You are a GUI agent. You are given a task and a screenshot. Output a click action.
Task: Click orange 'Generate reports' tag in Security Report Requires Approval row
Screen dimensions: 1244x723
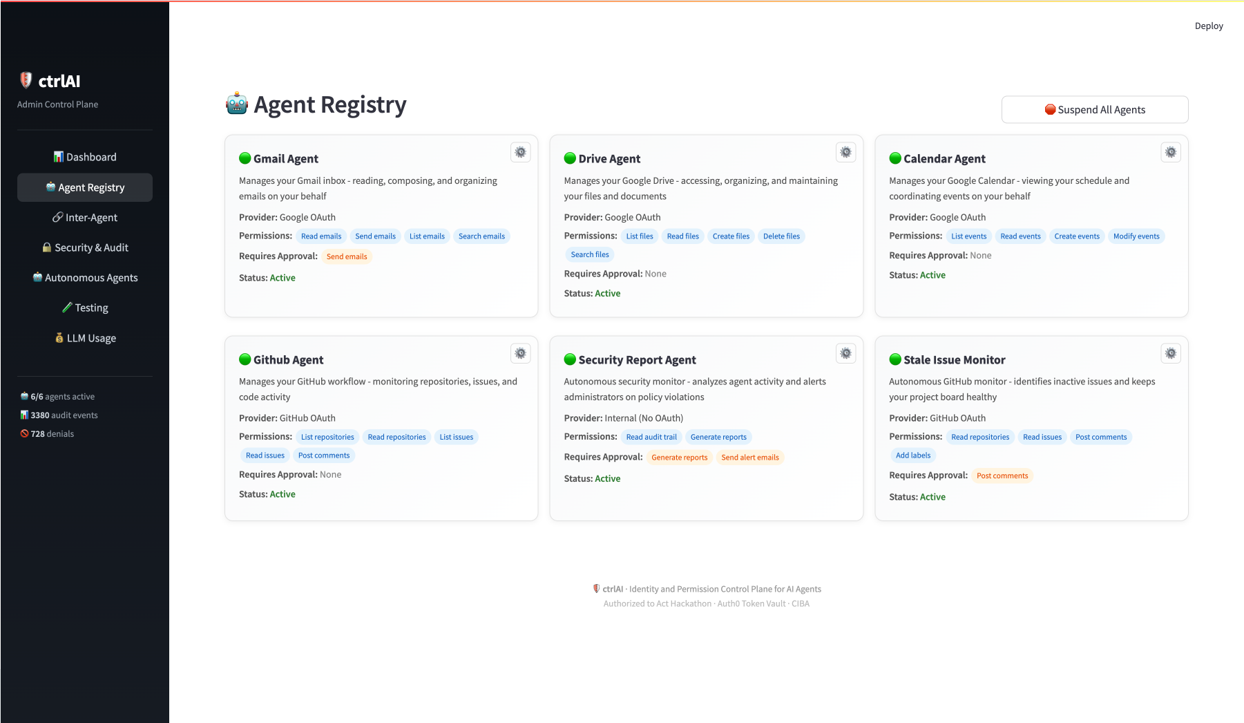(680, 458)
